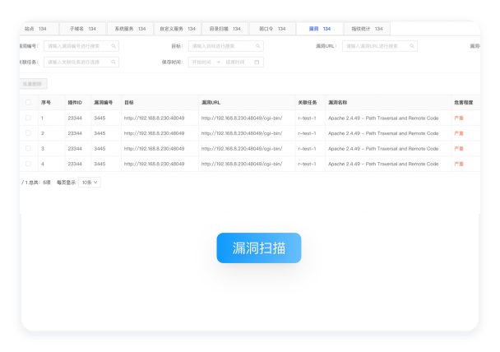500x352 pixels.
Task: Click the 漏洞扫描 blue button
Action: [x=259, y=248]
